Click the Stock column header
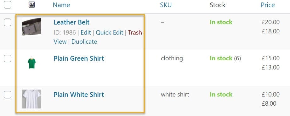This screenshot has width=290, height=116. [218, 5]
